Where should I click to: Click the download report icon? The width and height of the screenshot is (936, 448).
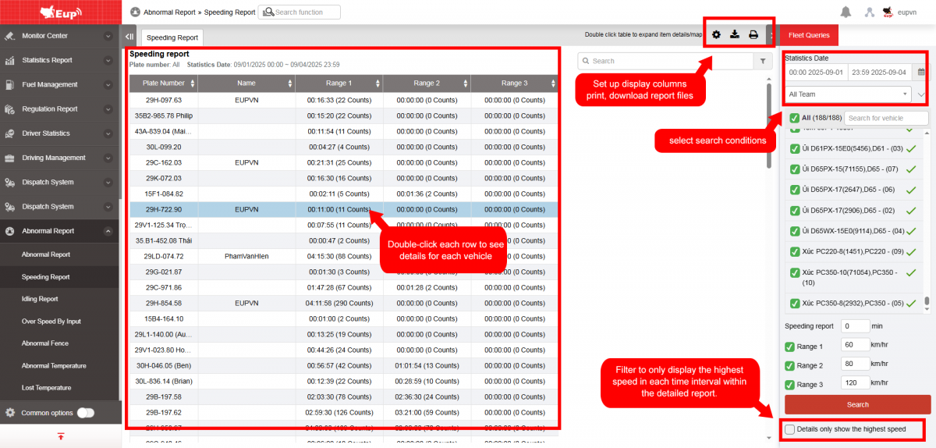[x=735, y=34]
